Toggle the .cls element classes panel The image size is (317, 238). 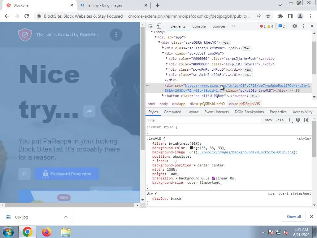[280, 120]
